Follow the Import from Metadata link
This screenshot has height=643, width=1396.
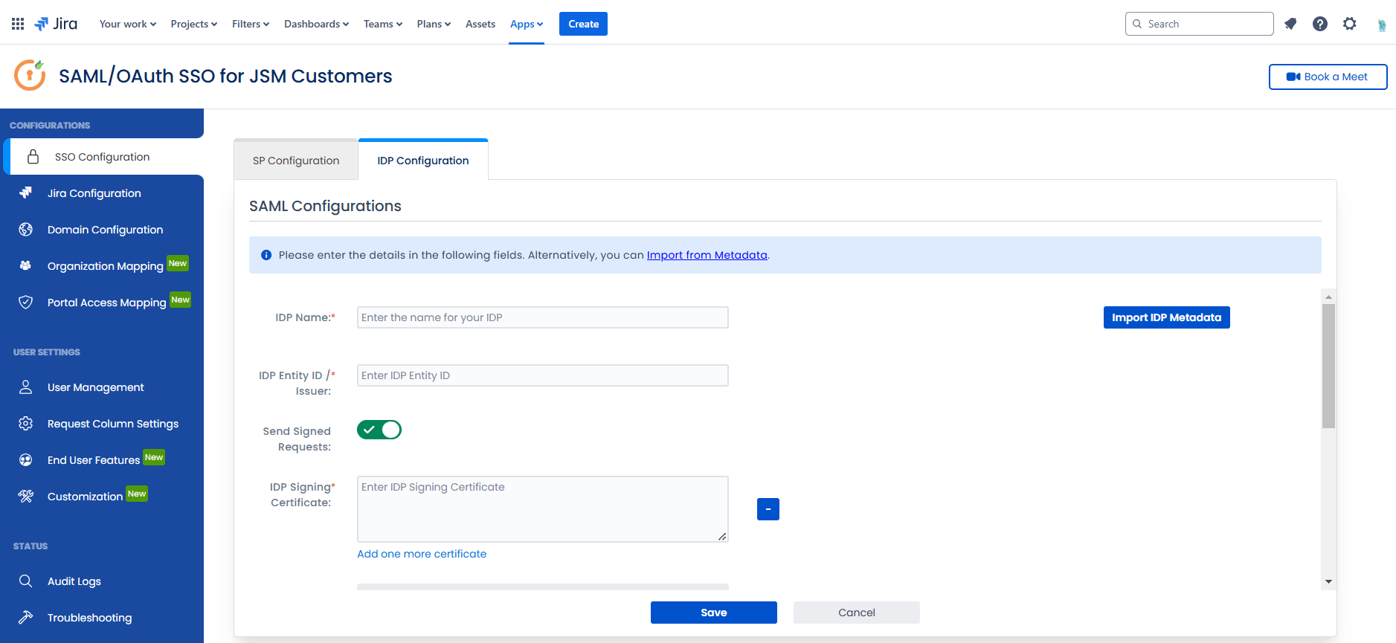pos(707,255)
